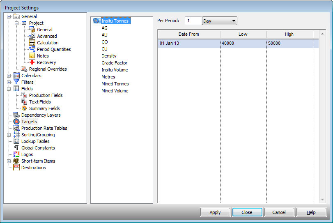Click the Global Constants pilcrow icon
This screenshot has width=333, height=223.
16,148
